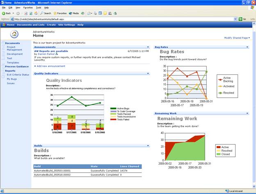The width and height of the screenshot is (256, 194).
Task: Open the address bar dropdown arrow
Action: point(235,19)
